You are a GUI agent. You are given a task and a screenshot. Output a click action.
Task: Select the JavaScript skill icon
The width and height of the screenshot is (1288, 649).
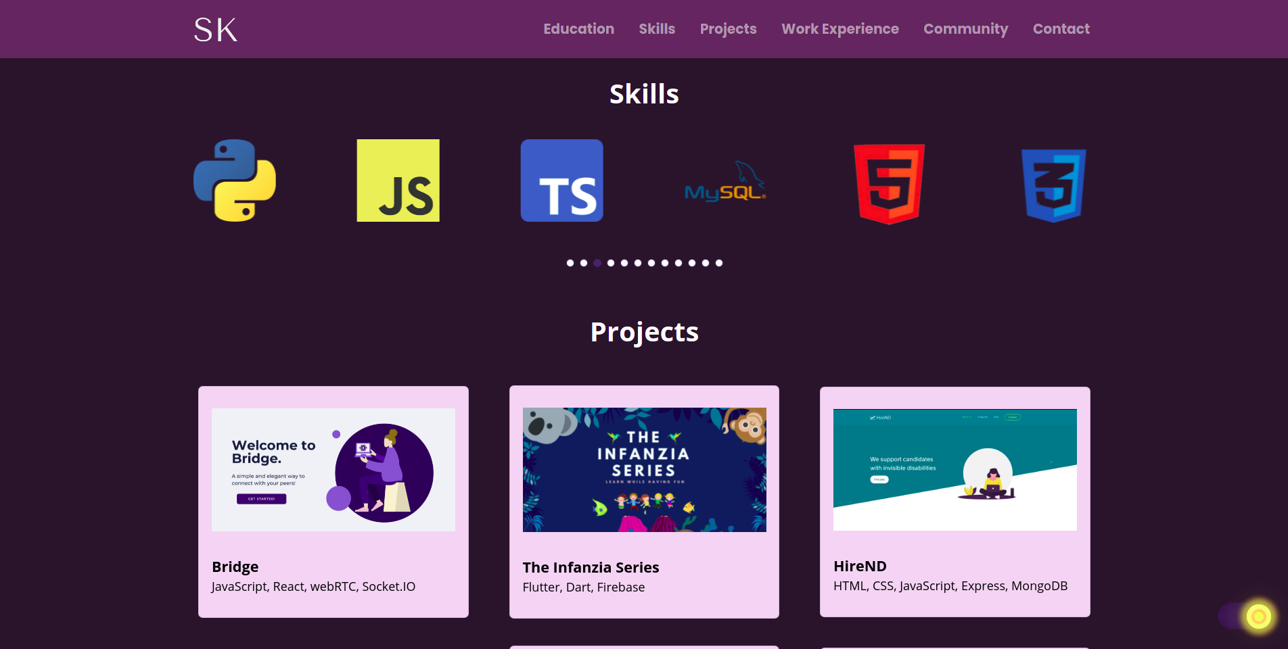pyautogui.click(x=398, y=180)
